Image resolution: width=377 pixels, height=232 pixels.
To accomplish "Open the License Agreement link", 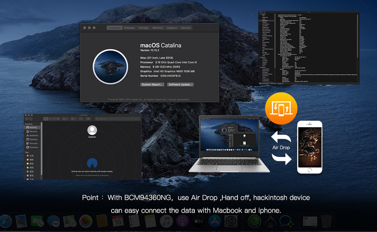I will (178, 100).
